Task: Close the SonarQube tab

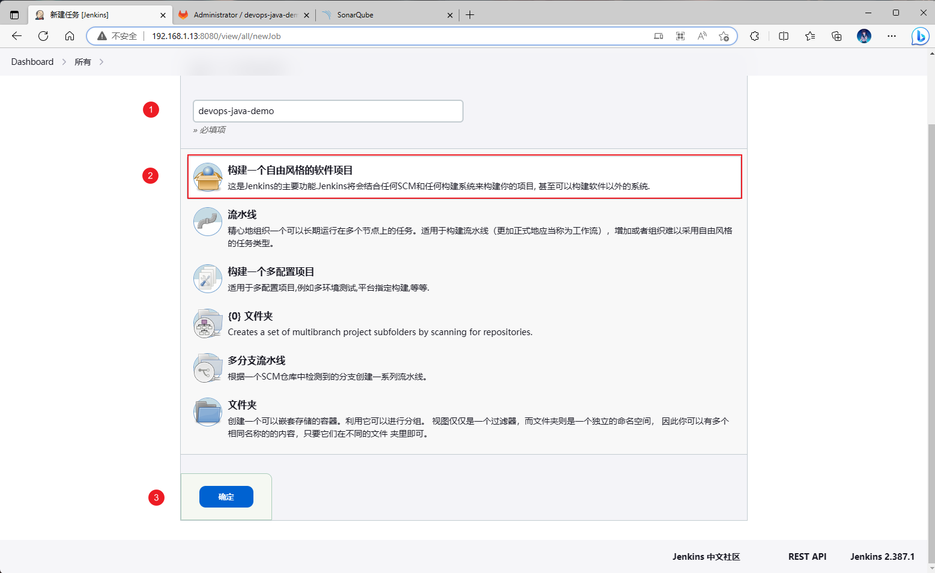Action: [450, 16]
